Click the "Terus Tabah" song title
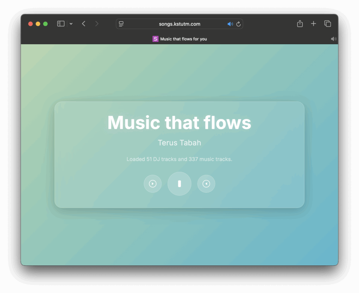Image resolution: width=359 pixels, height=293 pixels. [179, 143]
